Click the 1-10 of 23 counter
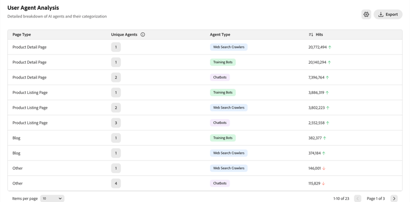The width and height of the screenshot is (410, 202). (x=341, y=199)
